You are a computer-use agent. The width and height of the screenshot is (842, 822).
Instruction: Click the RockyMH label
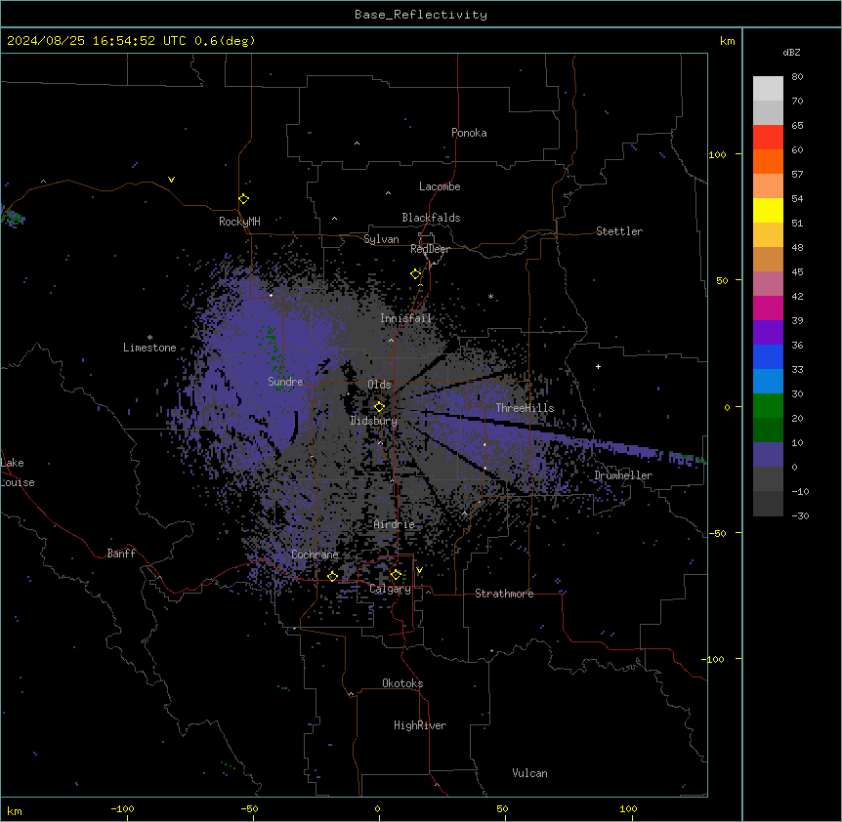point(239,221)
